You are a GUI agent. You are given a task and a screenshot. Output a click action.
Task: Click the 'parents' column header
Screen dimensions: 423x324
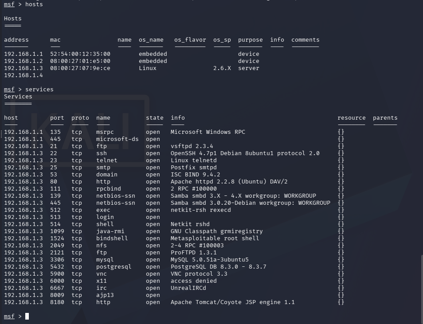385,118
